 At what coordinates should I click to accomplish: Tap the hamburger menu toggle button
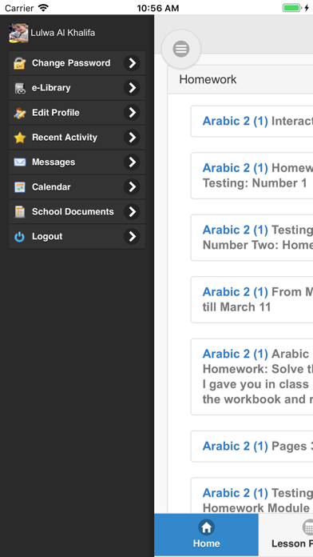pos(181,49)
